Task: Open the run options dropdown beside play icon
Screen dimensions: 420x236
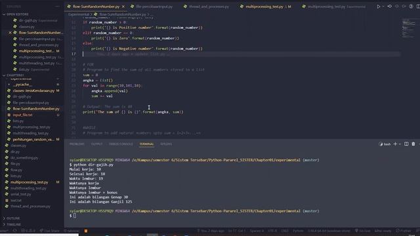Action: pyautogui.click(x=383, y=7)
